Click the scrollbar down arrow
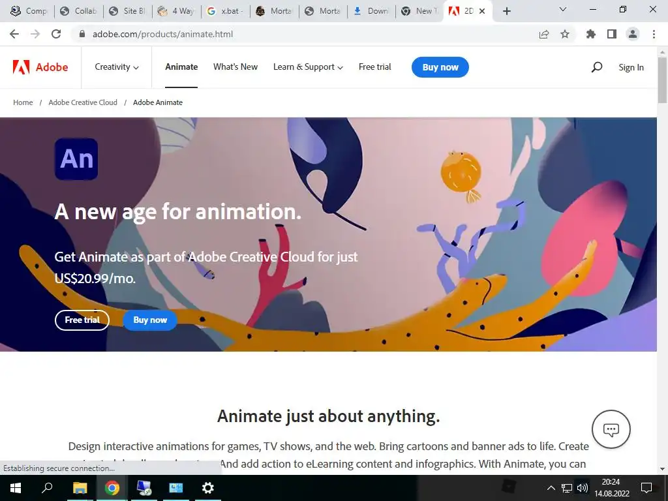Screen dimensions: 668x501 [663, 469]
